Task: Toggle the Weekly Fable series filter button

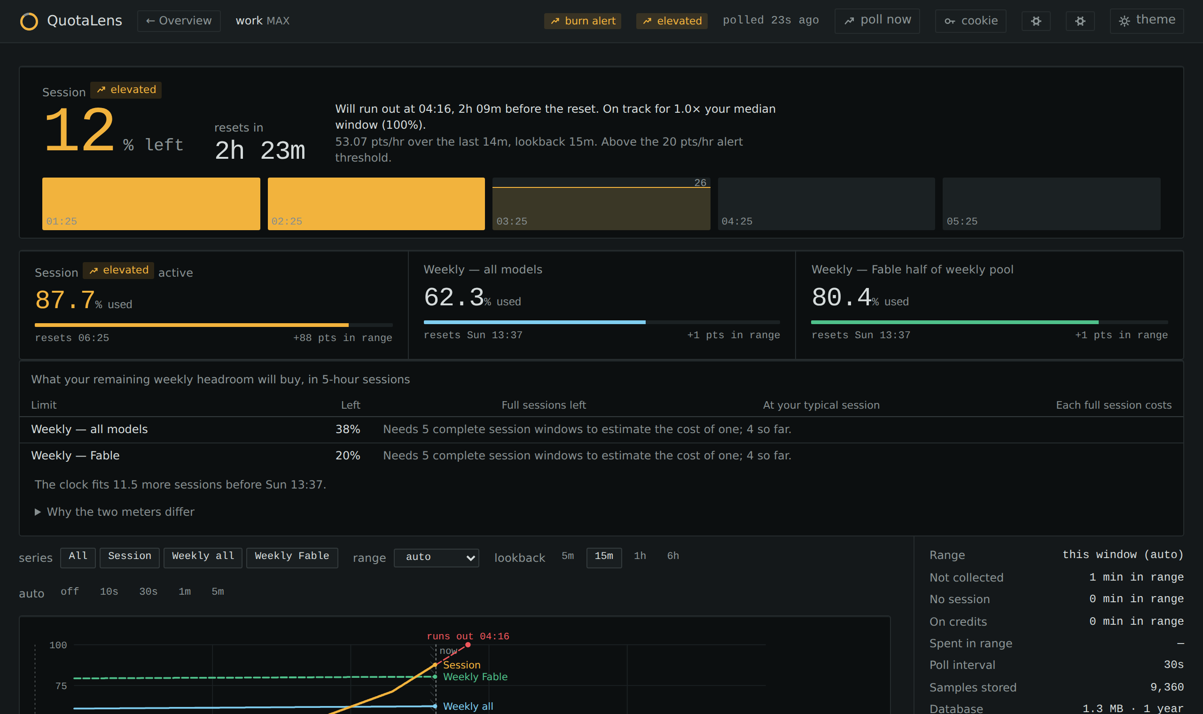Action: (292, 557)
